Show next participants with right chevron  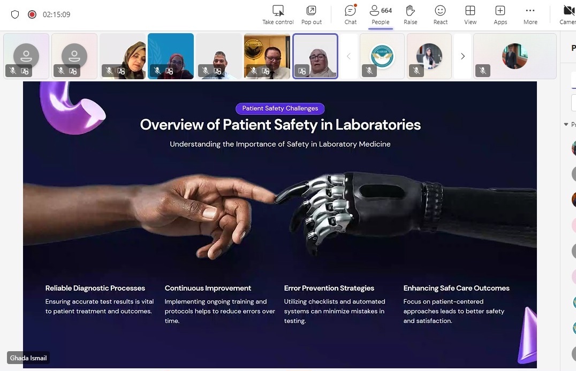(463, 56)
